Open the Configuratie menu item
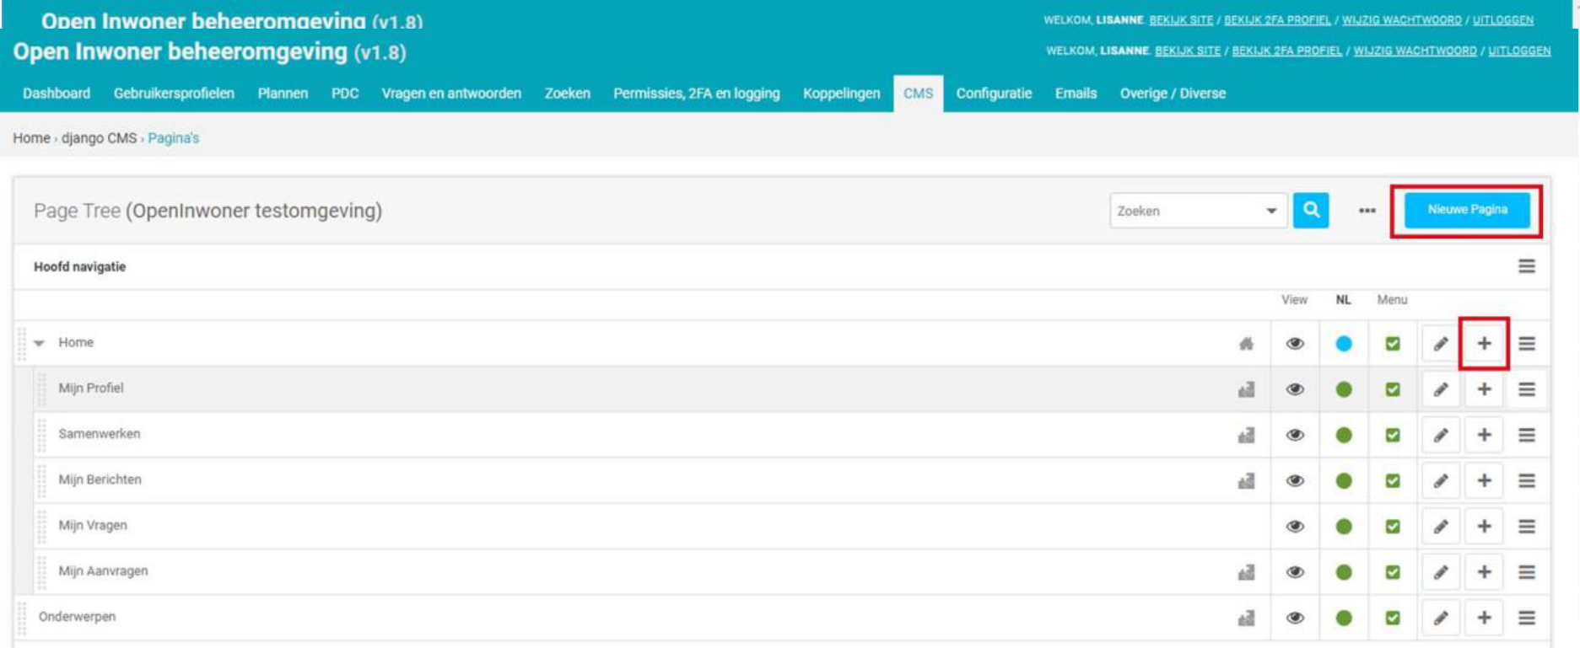1580x648 pixels. click(993, 94)
